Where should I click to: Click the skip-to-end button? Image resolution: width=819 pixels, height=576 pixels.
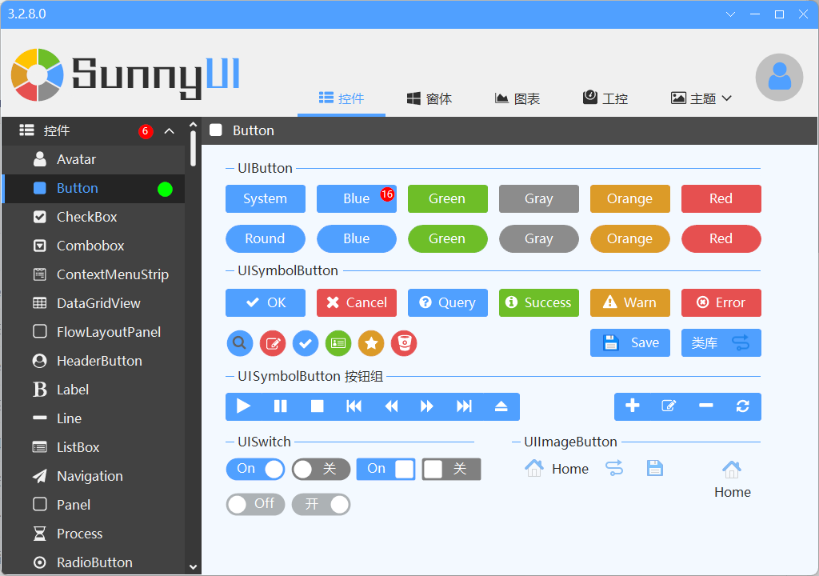[x=464, y=406]
